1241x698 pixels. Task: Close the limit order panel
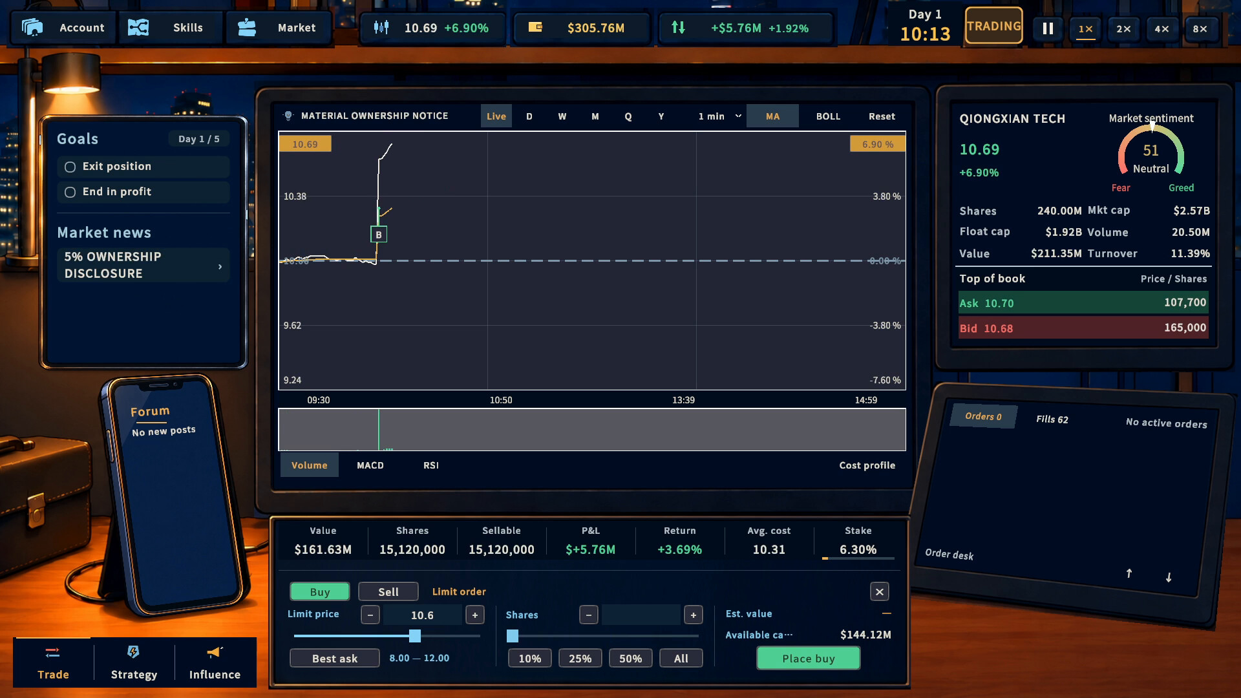[880, 591]
